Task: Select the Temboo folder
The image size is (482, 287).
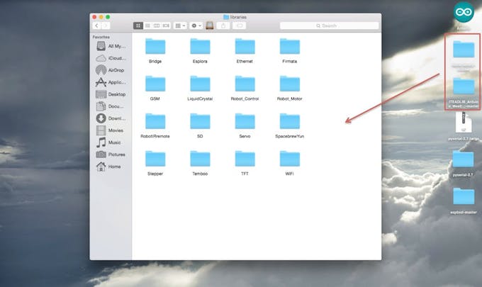Action: [200, 159]
